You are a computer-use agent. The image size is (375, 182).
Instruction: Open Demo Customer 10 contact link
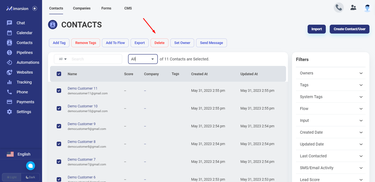[x=83, y=106]
